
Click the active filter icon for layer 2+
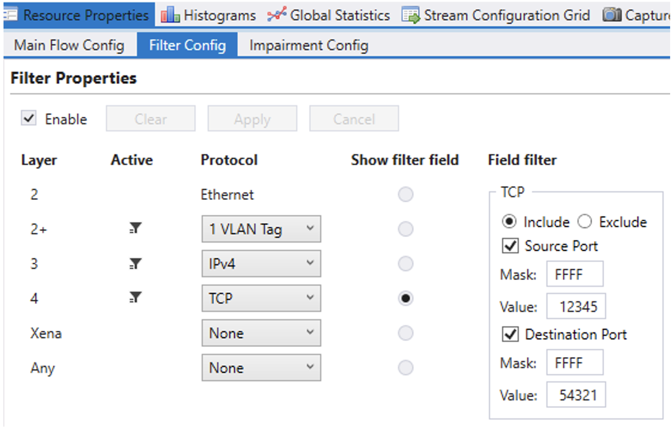[135, 228]
